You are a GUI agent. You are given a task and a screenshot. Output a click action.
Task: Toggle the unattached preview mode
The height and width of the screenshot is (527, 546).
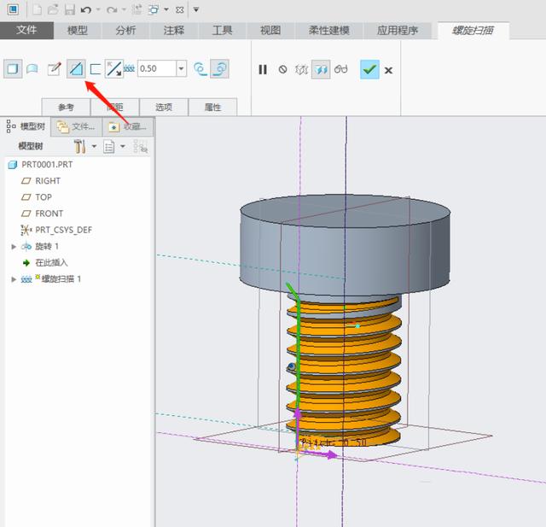click(x=301, y=70)
